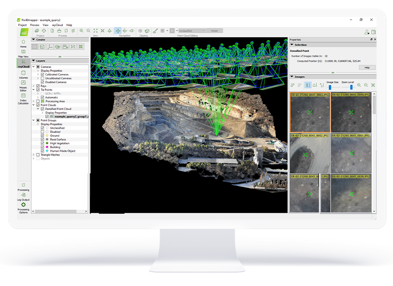Adjust the Image Size slider
The height and width of the screenshot is (286, 393).
click(330, 87)
